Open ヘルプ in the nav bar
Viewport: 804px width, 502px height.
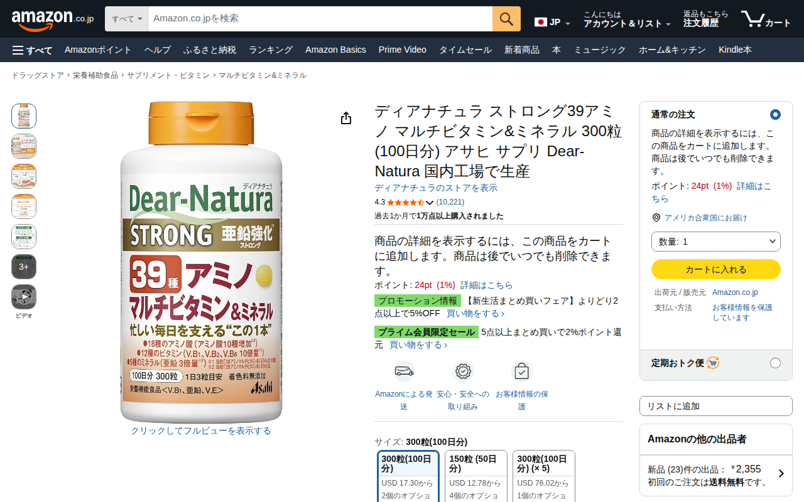click(x=158, y=50)
